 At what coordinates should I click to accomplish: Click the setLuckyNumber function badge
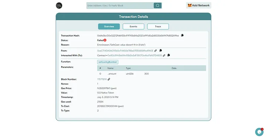pos(108,62)
